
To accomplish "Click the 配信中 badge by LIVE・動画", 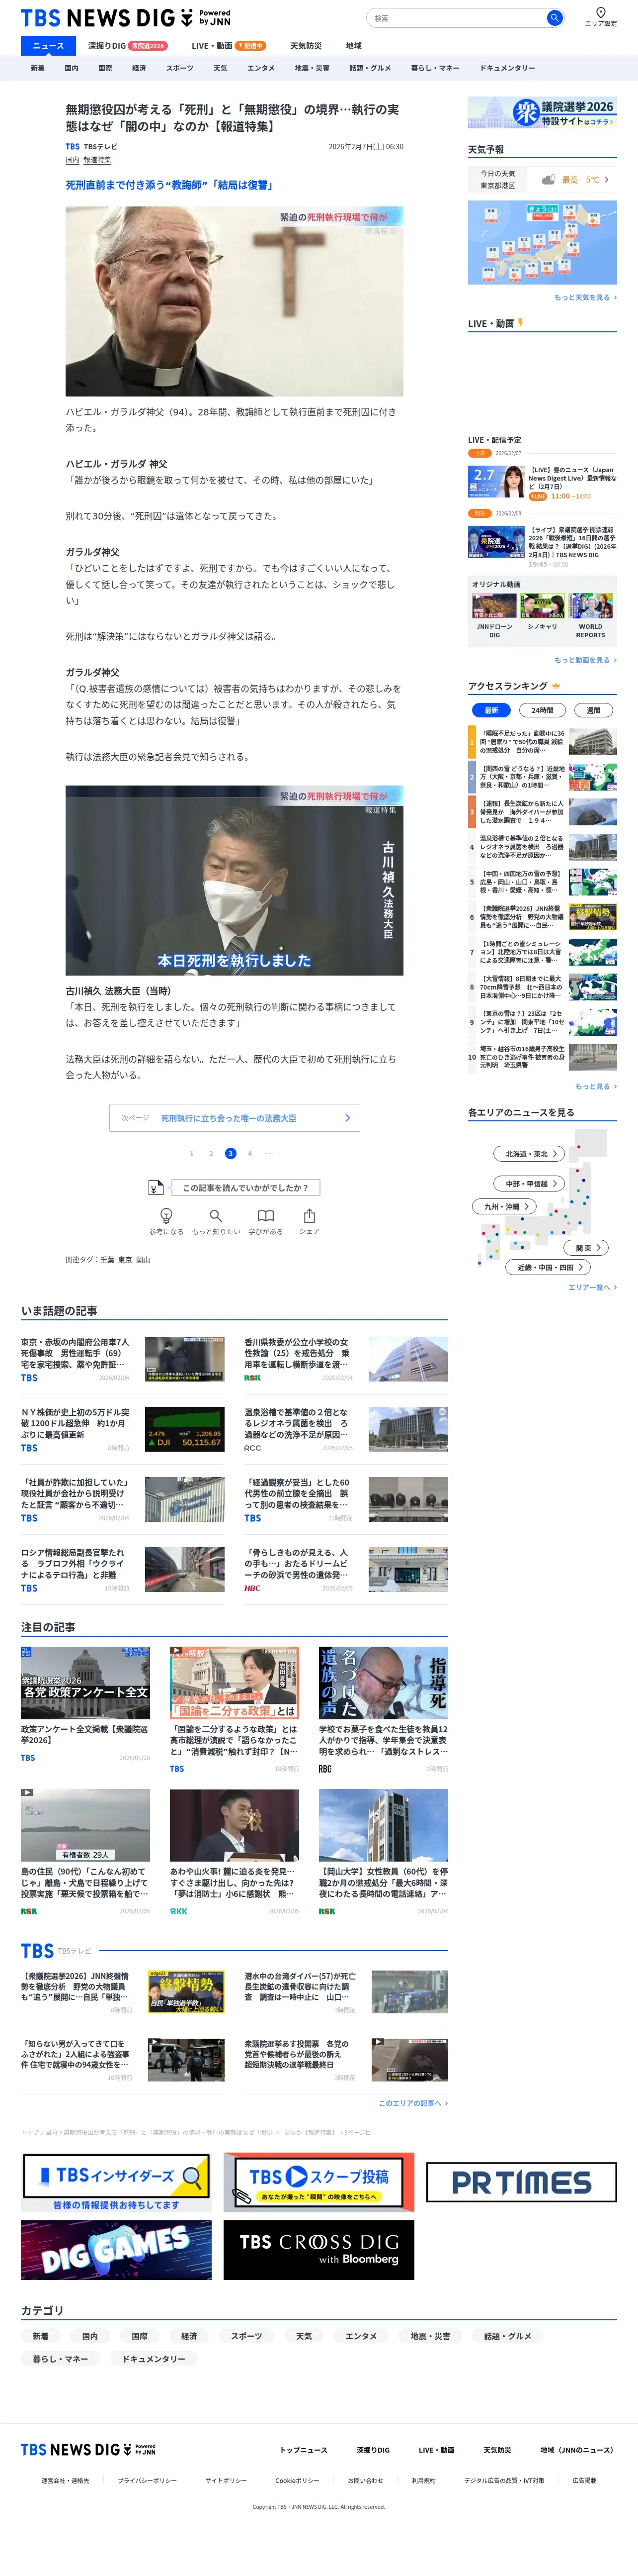I will [250, 46].
